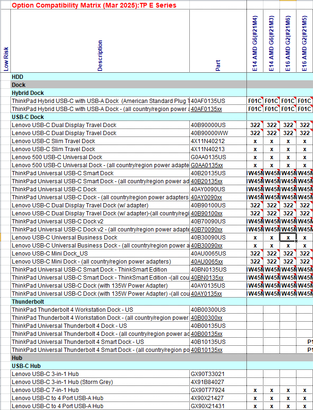Open the underlined 40AF0135xx part link
Screen dimensions: 313x410
(206, 109)
